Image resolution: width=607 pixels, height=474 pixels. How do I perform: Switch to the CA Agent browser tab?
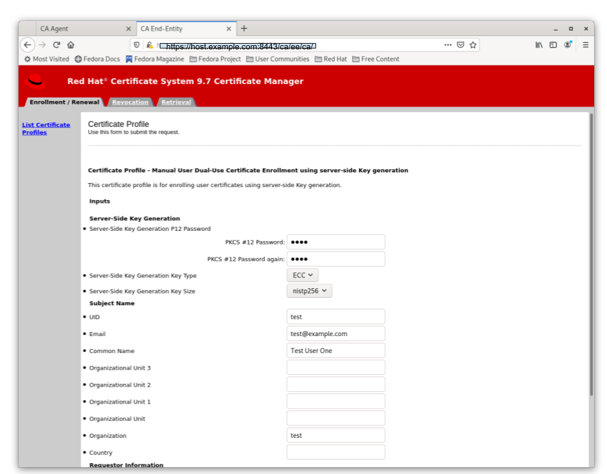(75, 29)
